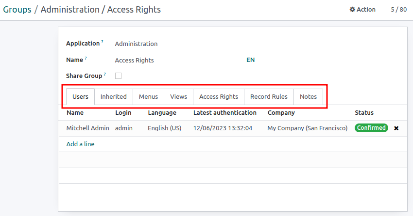Open the Record Rules tab
Viewport: 413px width, 216px height.
point(269,96)
